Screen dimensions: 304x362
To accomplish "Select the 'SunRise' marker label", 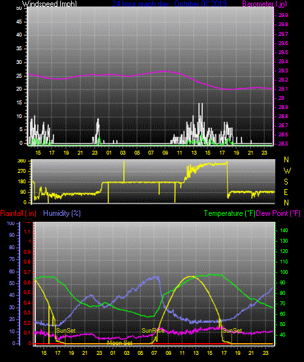I will pos(153,331).
